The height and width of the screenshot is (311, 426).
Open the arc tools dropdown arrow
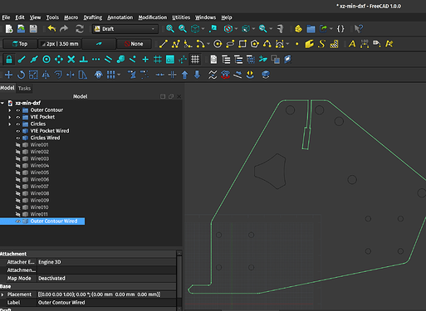(208, 44)
